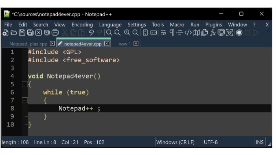Open the Window menu

click(x=237, y=25)
